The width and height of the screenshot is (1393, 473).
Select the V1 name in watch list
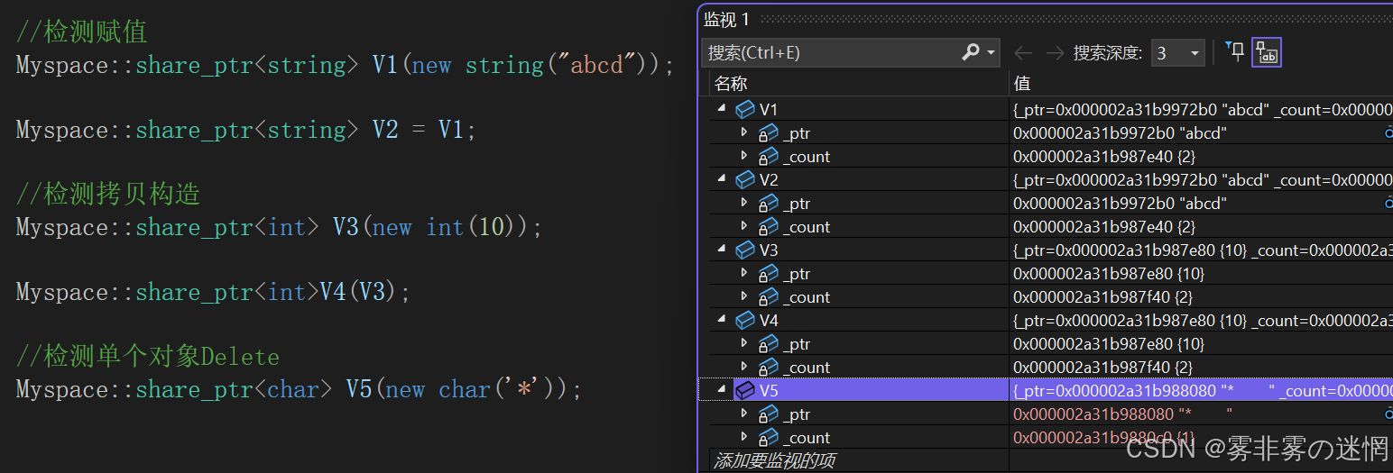769,109
